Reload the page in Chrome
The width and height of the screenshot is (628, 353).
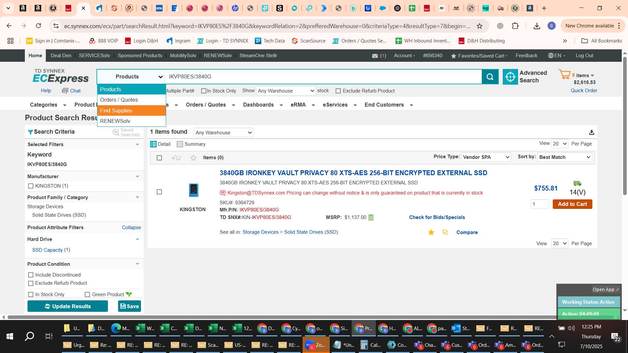pos(38,26)
